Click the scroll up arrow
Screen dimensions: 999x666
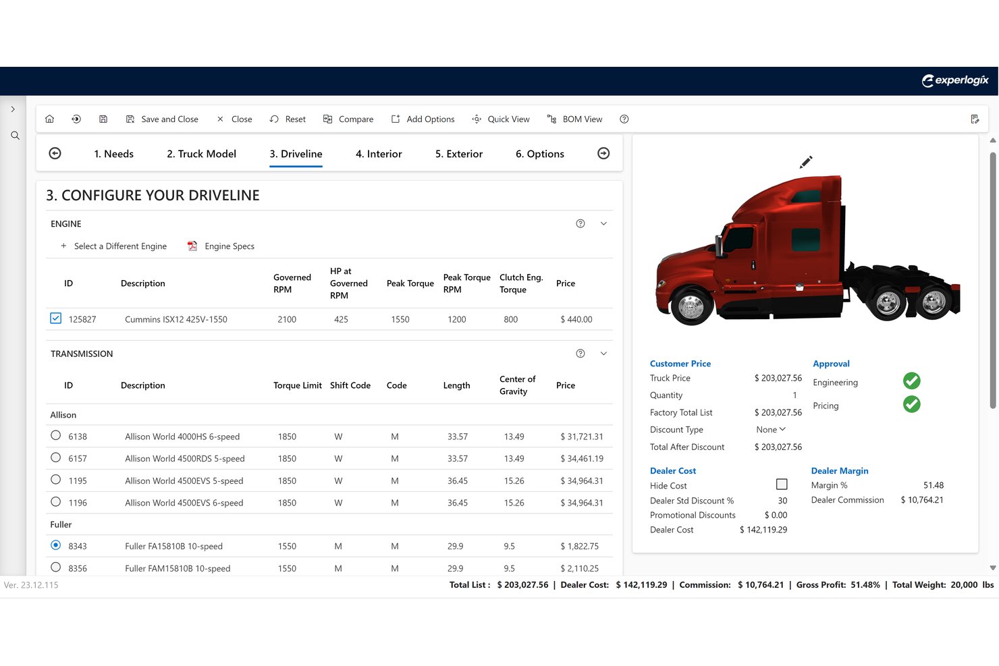[x=993, y=140]
